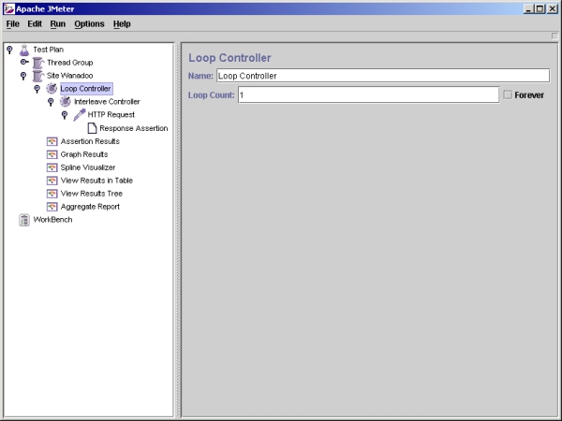The image size is (562, 421).
Task: Click the Name text field
Action: pos(382,76)
